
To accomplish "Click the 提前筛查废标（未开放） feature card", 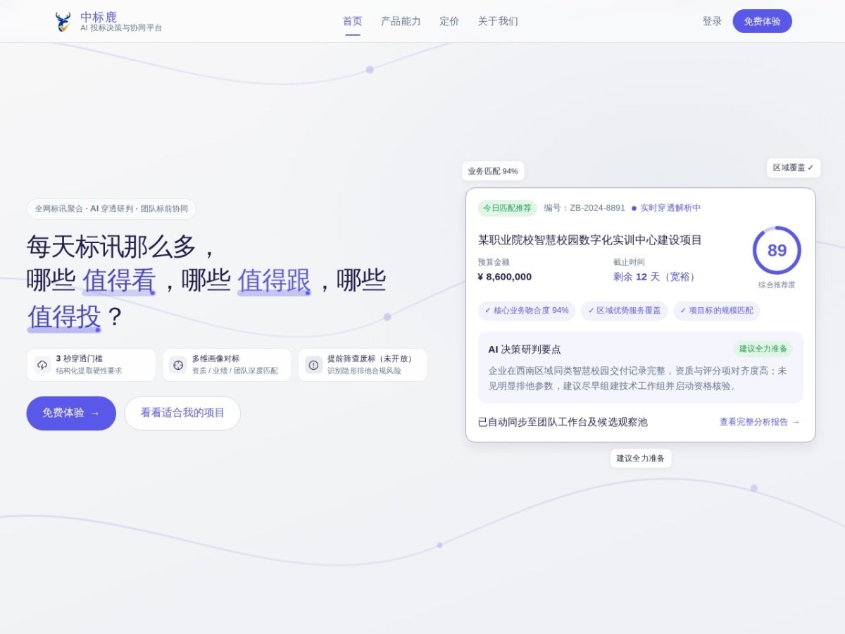I will [363, 365].
